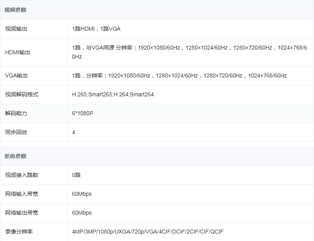
Task: Click the value 6*1080P
Action: pyautogui.click(x=83, y=113)
